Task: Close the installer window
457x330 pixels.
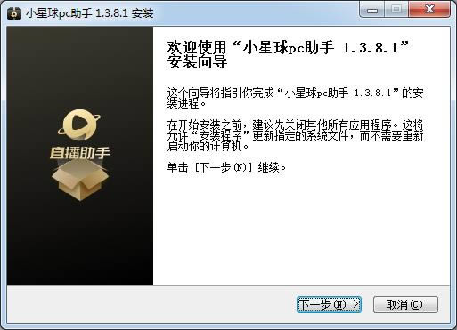Action: coord(429,10)
